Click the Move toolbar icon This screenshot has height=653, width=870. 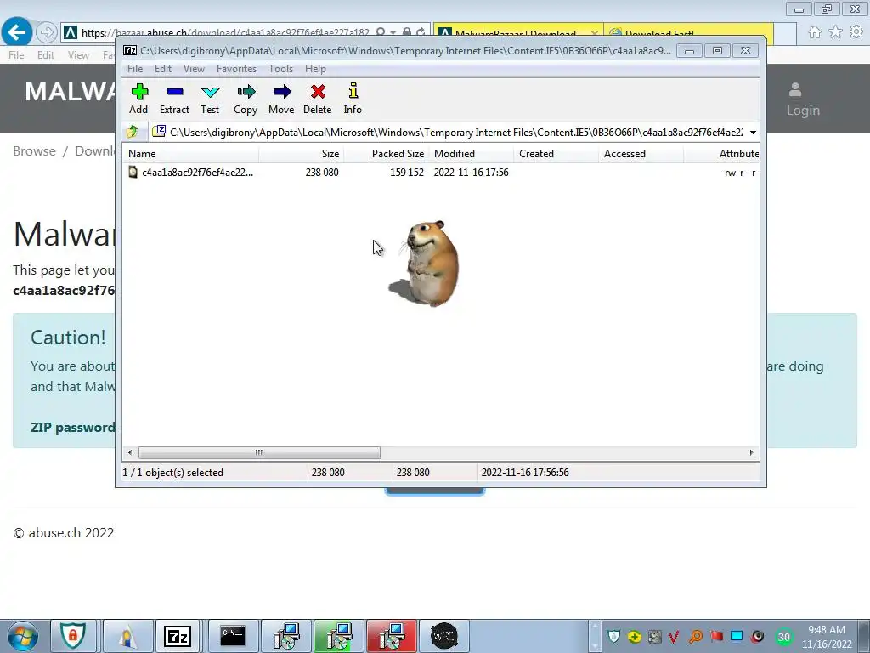click(x=281, y=99)
